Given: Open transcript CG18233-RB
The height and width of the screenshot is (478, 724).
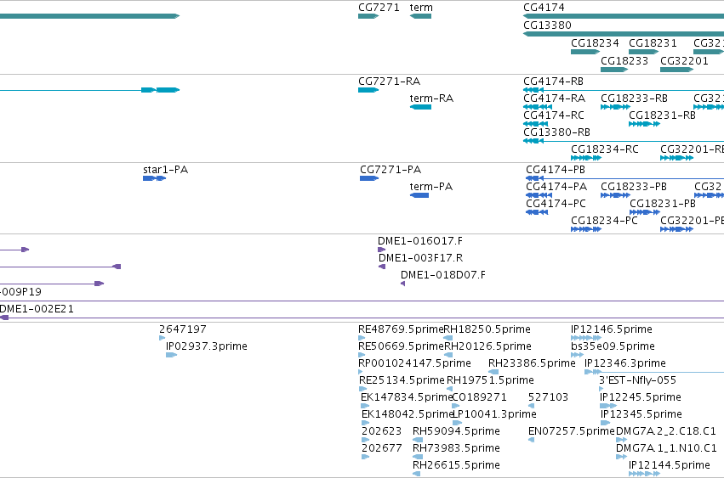Looking at the screenshot, I should point(615,107).
